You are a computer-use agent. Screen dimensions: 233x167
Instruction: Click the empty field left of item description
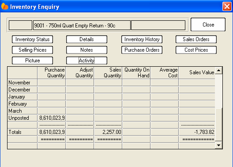[x=20, y=26]
